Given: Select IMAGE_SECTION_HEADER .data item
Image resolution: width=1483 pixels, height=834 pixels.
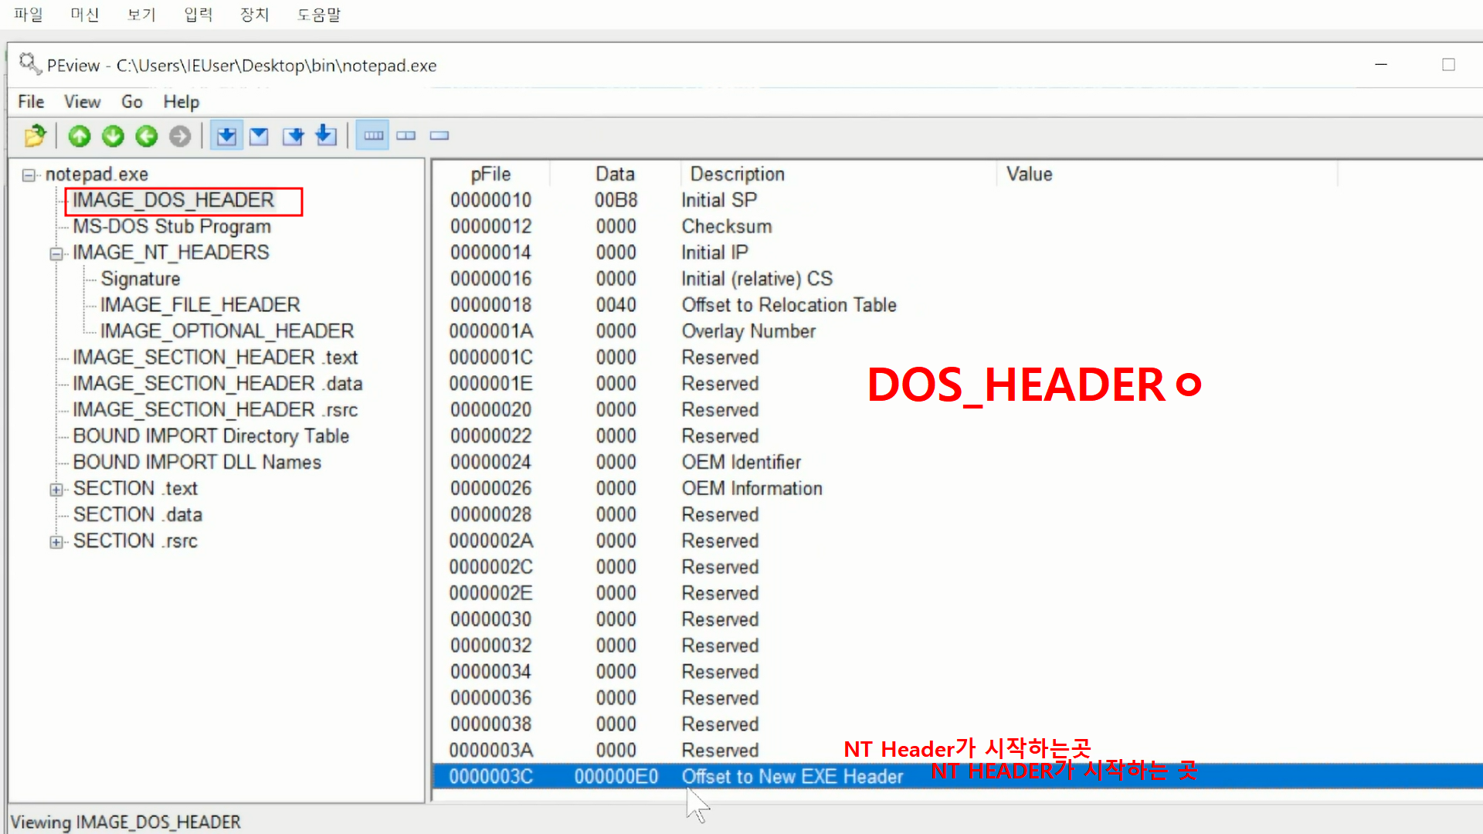Looking at the screenshot, I should (217, 385).
